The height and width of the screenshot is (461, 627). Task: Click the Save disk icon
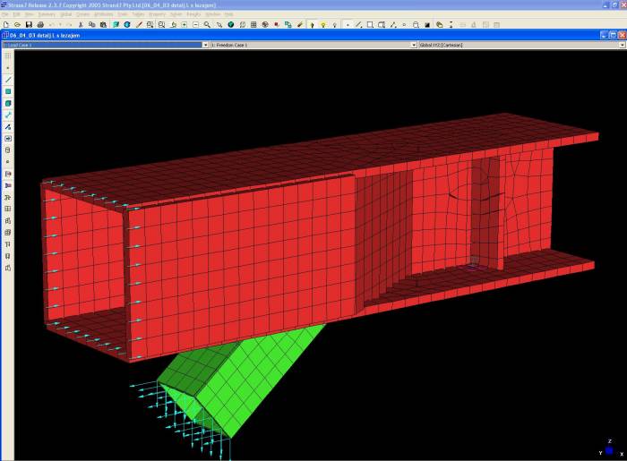(x=29, y=24)
